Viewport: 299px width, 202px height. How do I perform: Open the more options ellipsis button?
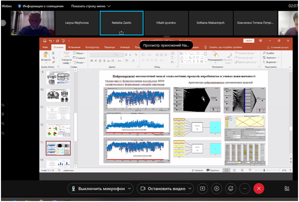[245, 188]
